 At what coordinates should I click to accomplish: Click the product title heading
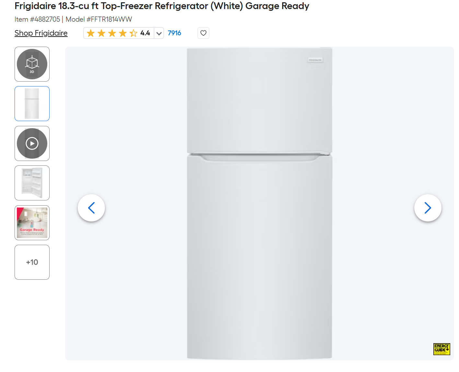click(x=162, y=6)
